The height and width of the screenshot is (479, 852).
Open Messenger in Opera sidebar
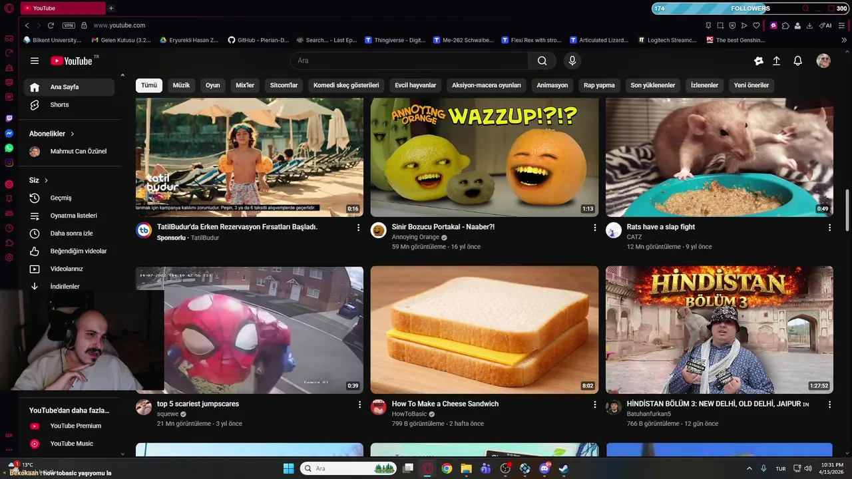point(9,134)
